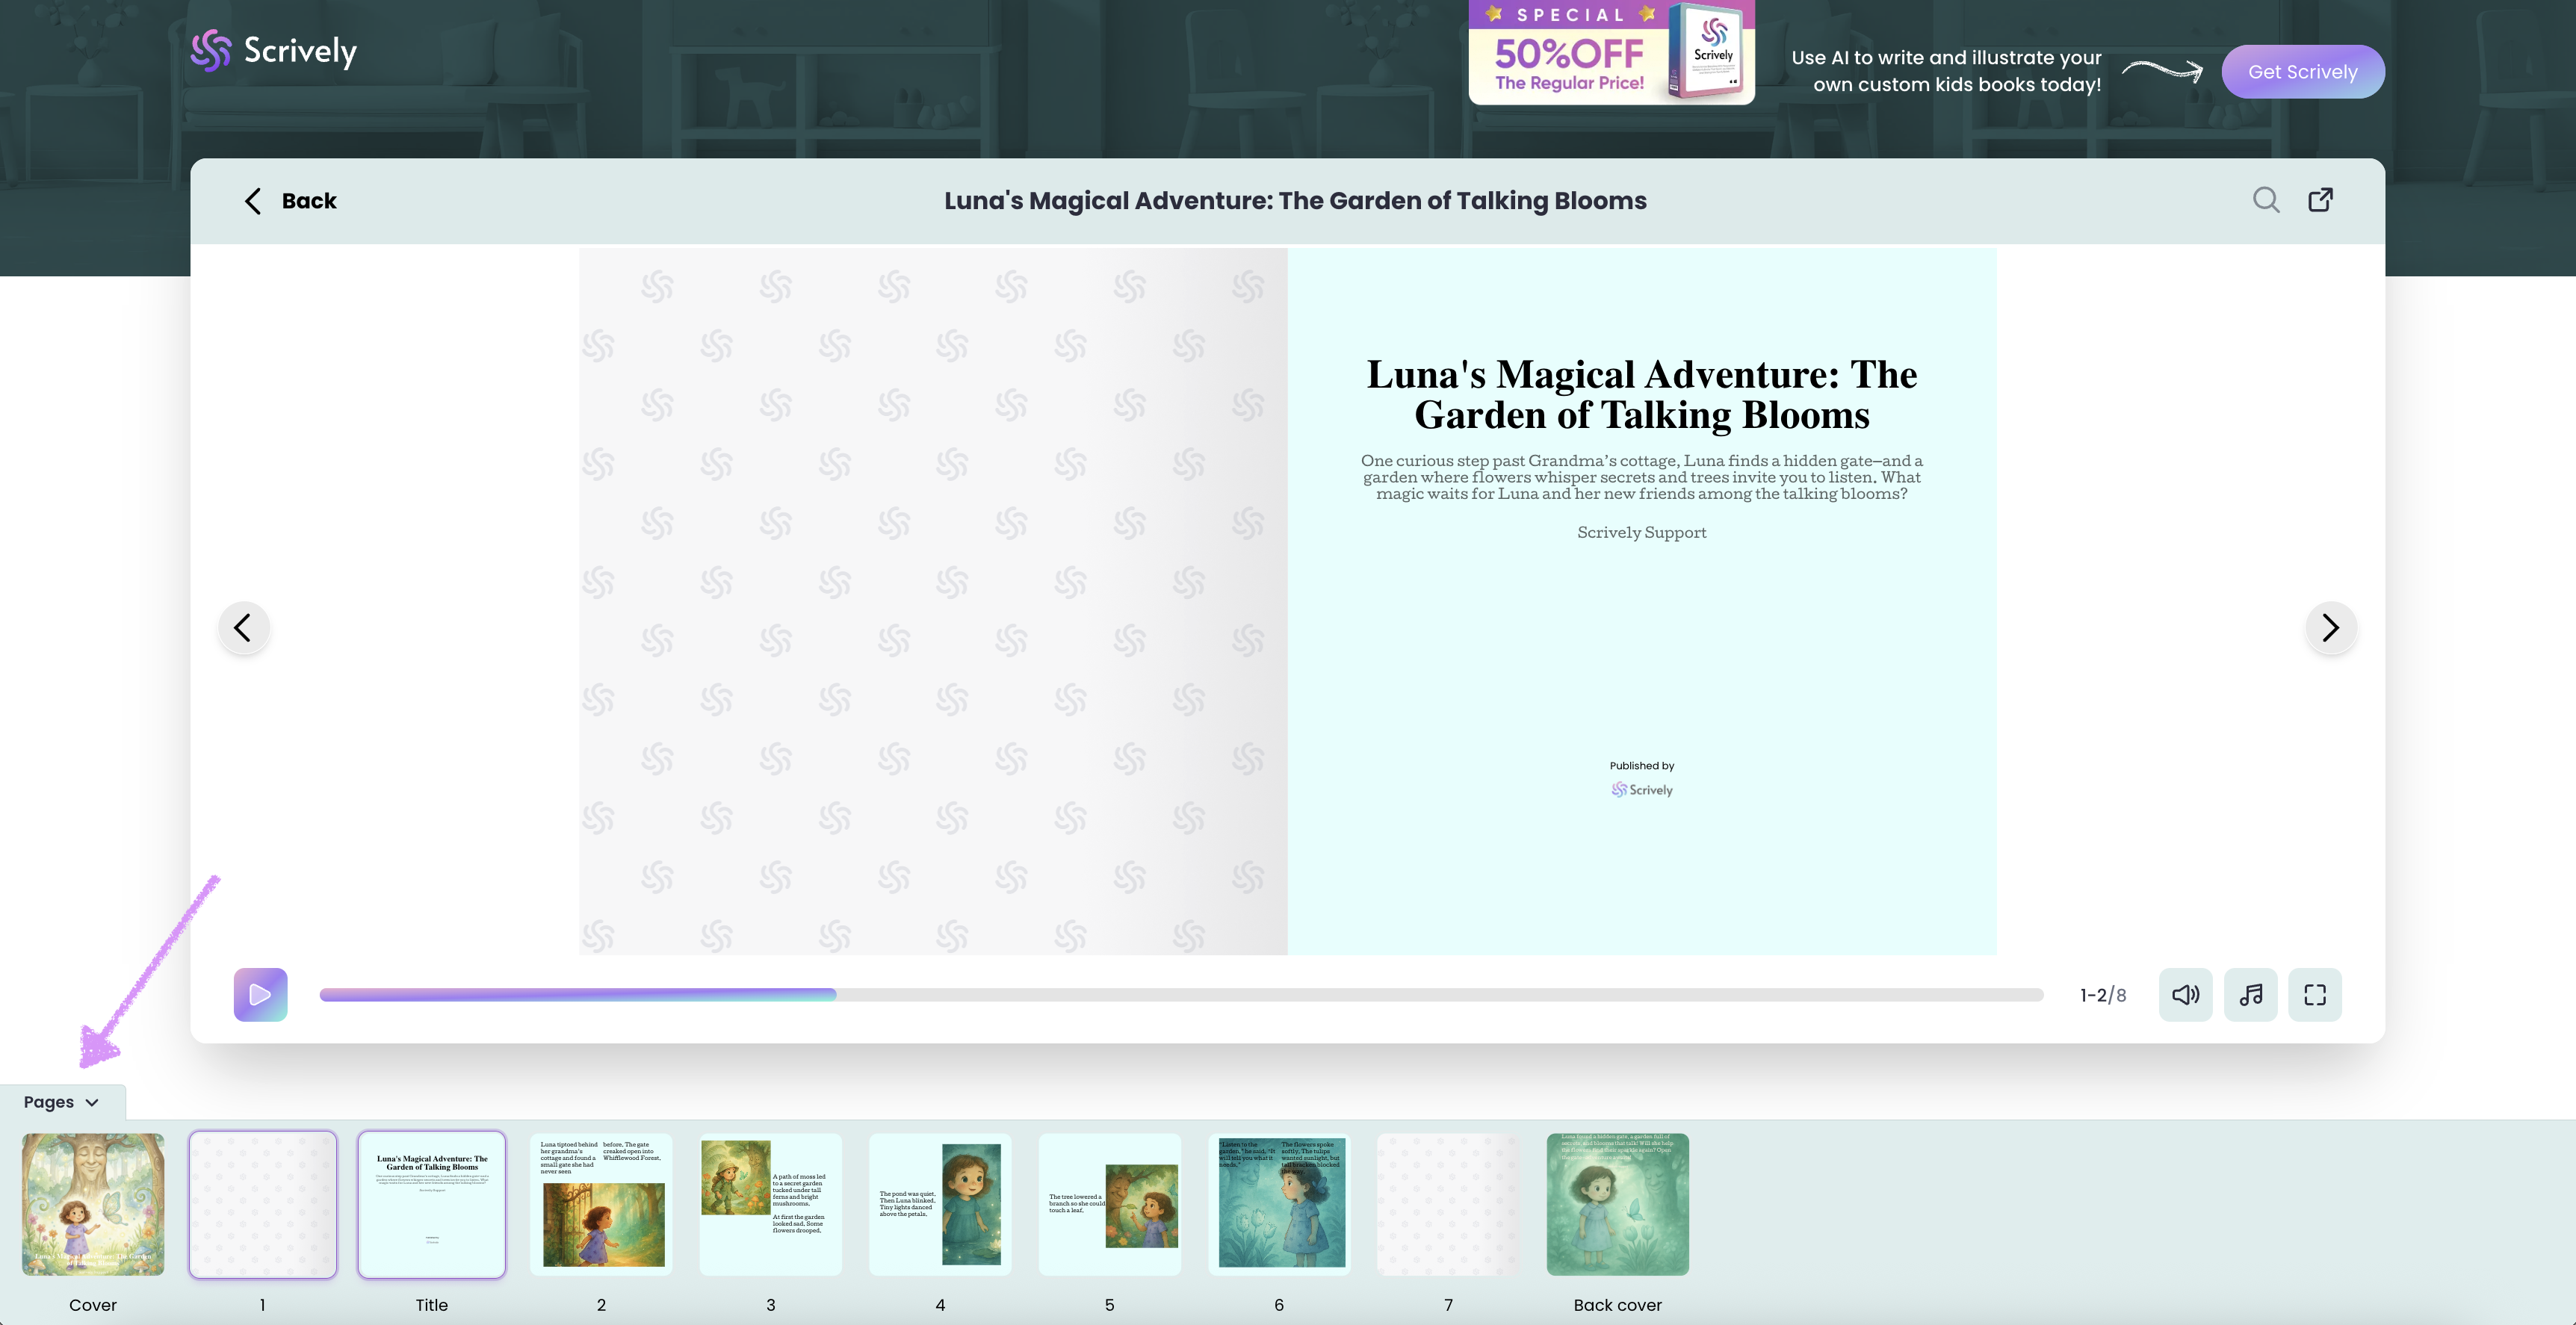The image size is (2576, 1325).
Task: Click the share external-link icon
Action: click(x=2320, y=200)
